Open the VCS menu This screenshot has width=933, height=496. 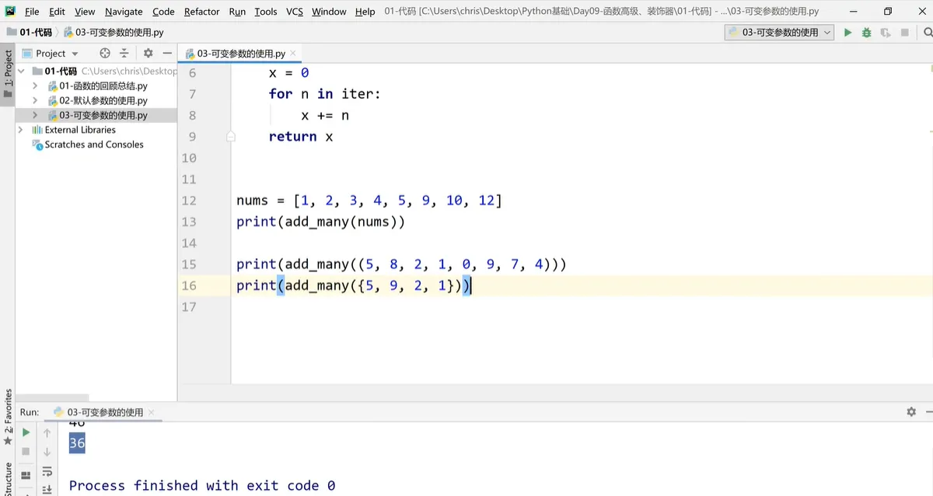click(x=295, y=12)
